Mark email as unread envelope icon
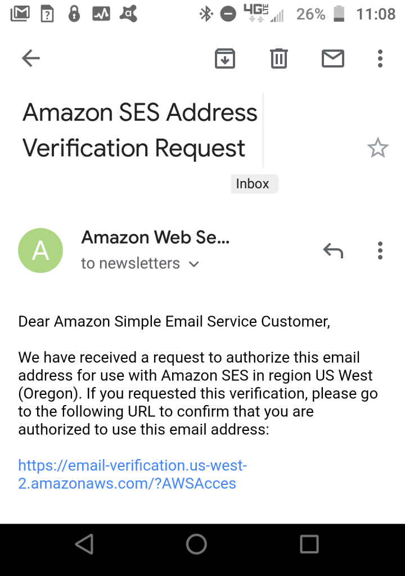This screenshot has width=405, height=576. 333,58
